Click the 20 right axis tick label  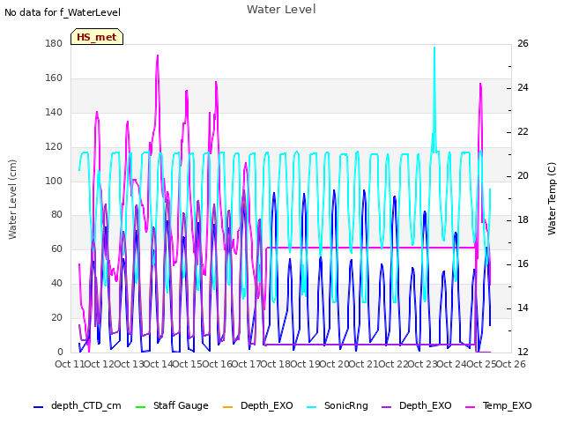pyautogui.click(x=523, y=176)
